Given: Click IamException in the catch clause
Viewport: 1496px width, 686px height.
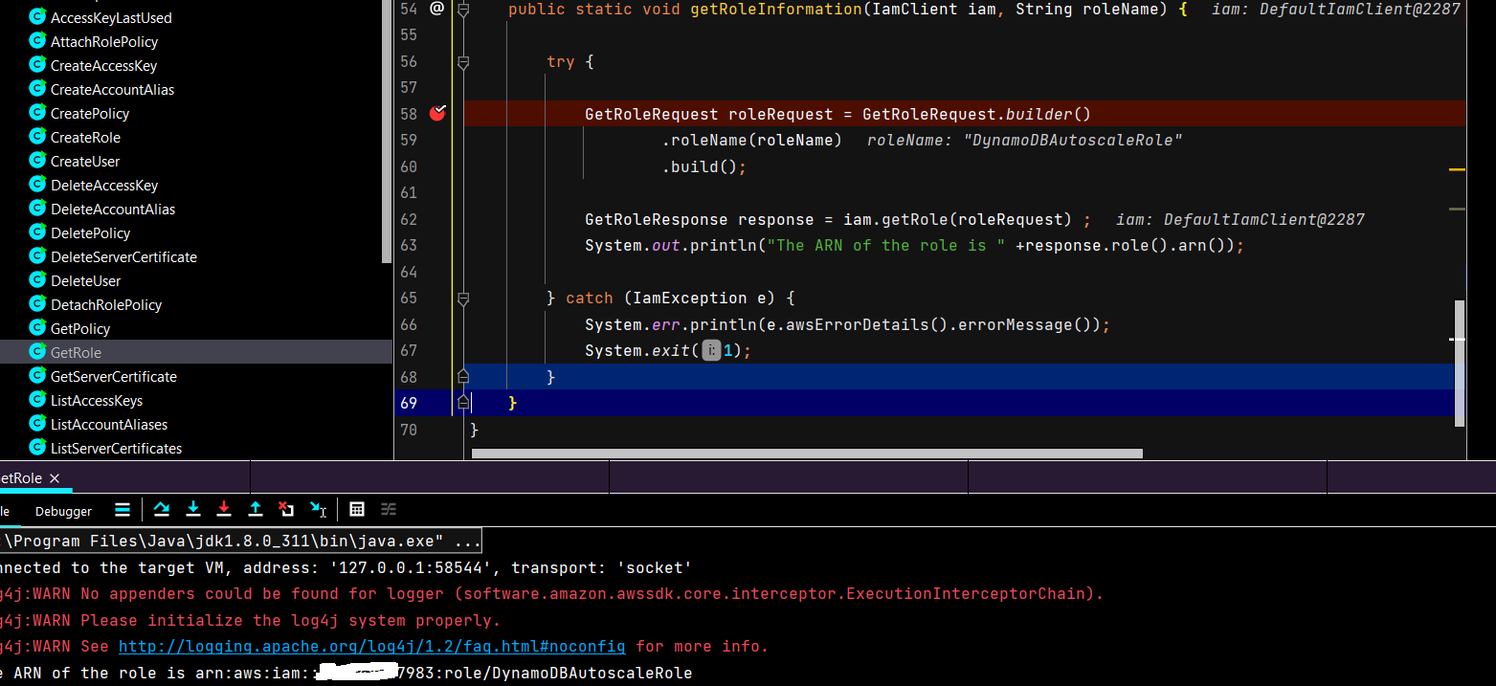Looking at the screenshot, I should click(x=689, y=299).
